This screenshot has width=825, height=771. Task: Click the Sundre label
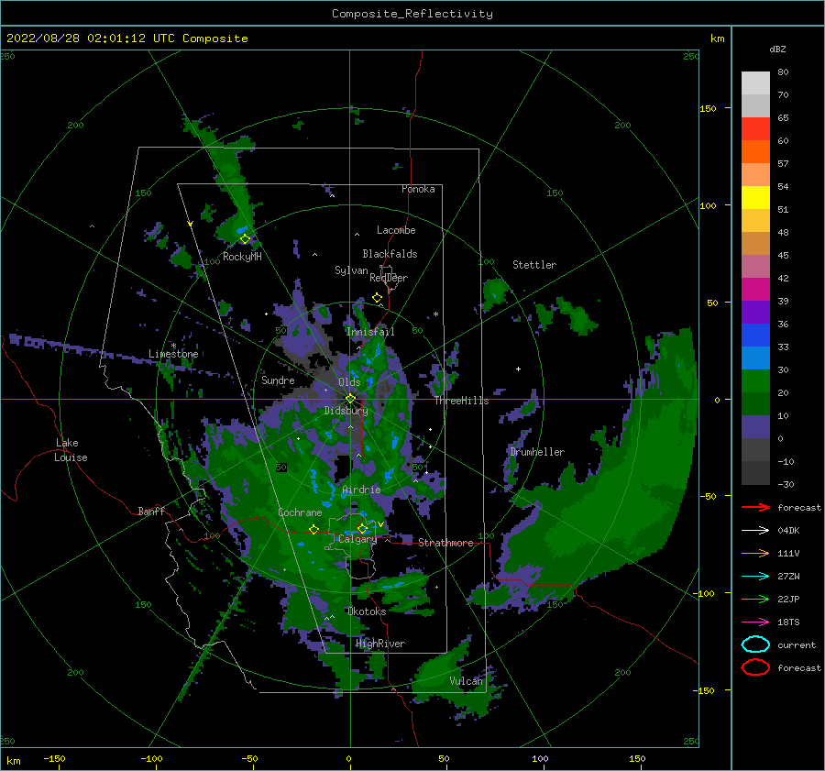pyautogui.click(x=278, y=380)
